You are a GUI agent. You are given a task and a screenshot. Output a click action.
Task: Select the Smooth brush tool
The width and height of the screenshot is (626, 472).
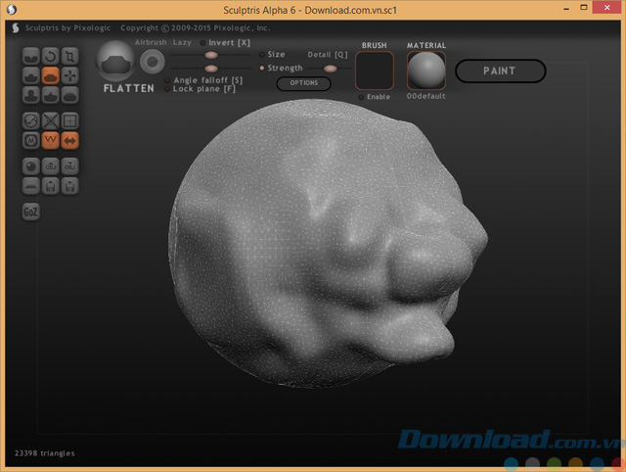point(69,95)
